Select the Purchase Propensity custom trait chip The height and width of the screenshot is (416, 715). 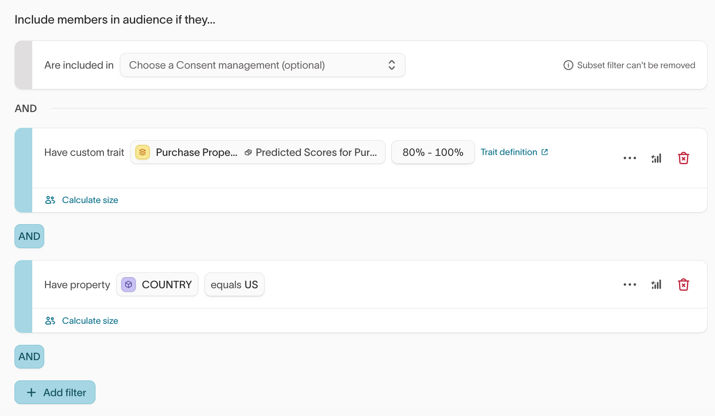coord(258,152)
